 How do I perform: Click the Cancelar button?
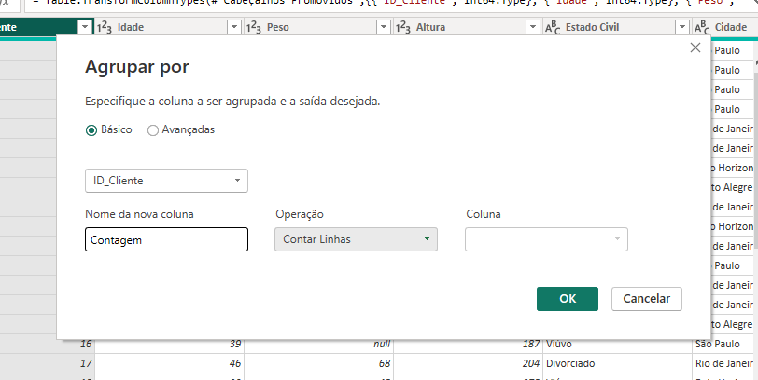646,299
